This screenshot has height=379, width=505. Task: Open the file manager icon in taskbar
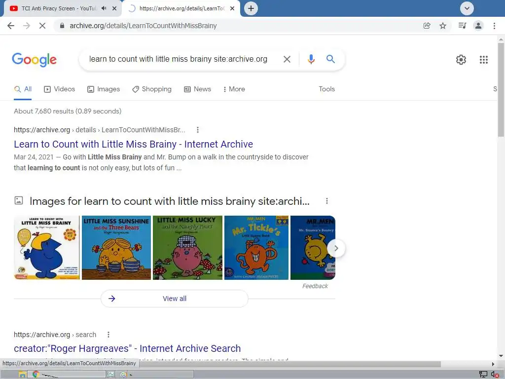point(22,375)
